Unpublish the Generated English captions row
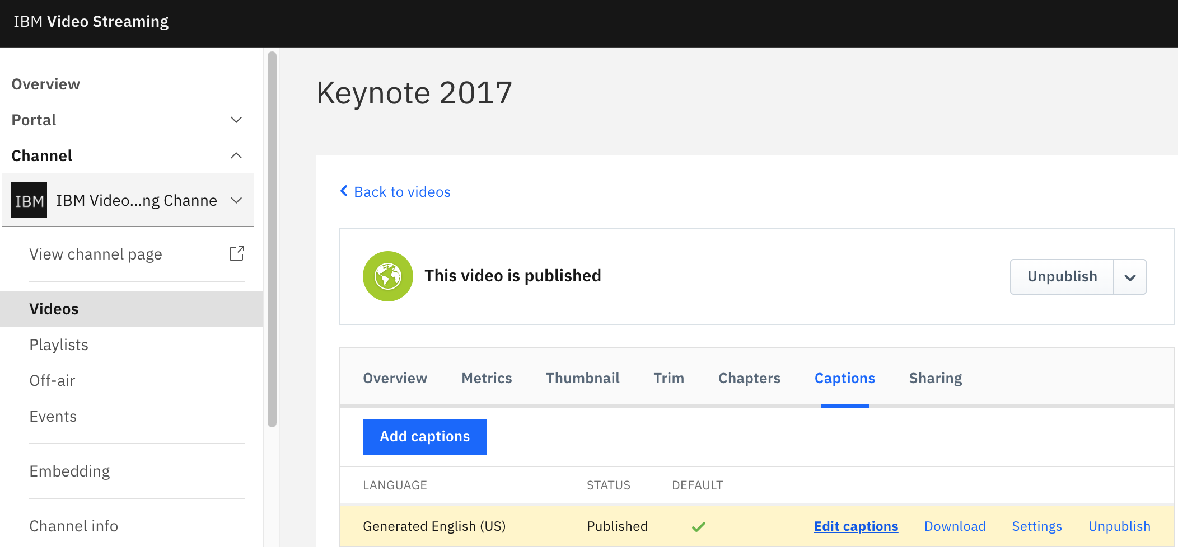Screen dimensions: 1178x547 [x=1119, y=526]
